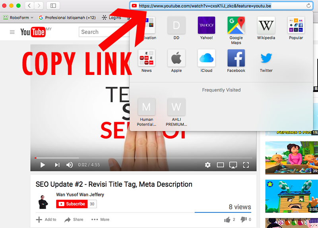Click the subscriber count 30
Screen dimensions: 318x228
tap(92, 204)
